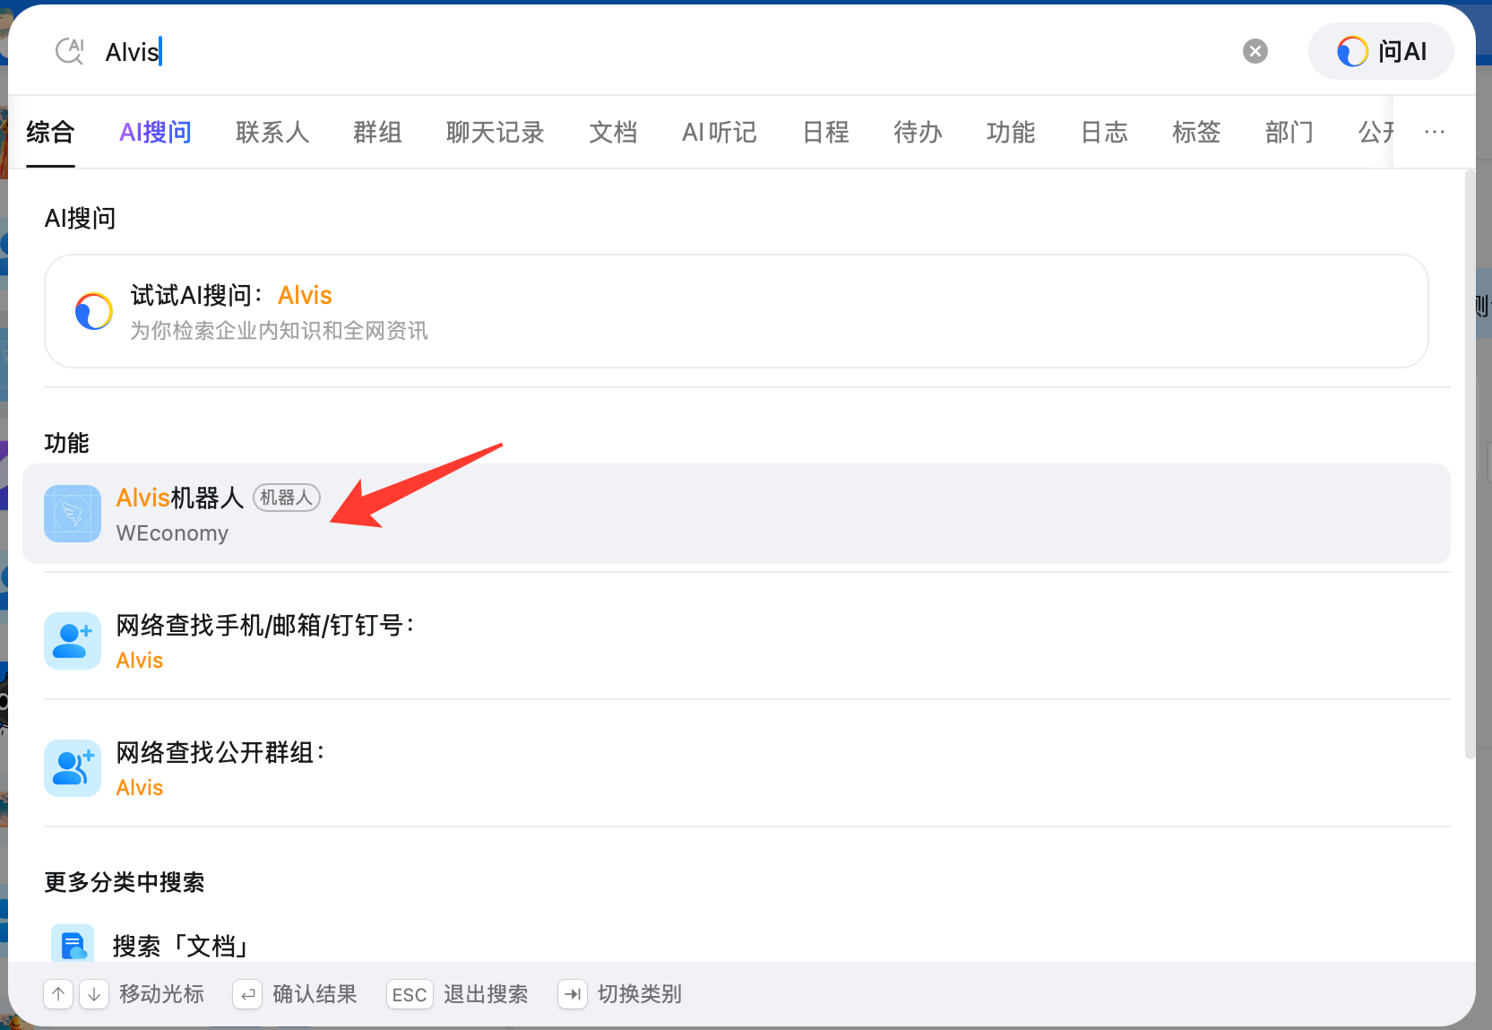
Task: Open the 待办 tab
Action: 918,133
